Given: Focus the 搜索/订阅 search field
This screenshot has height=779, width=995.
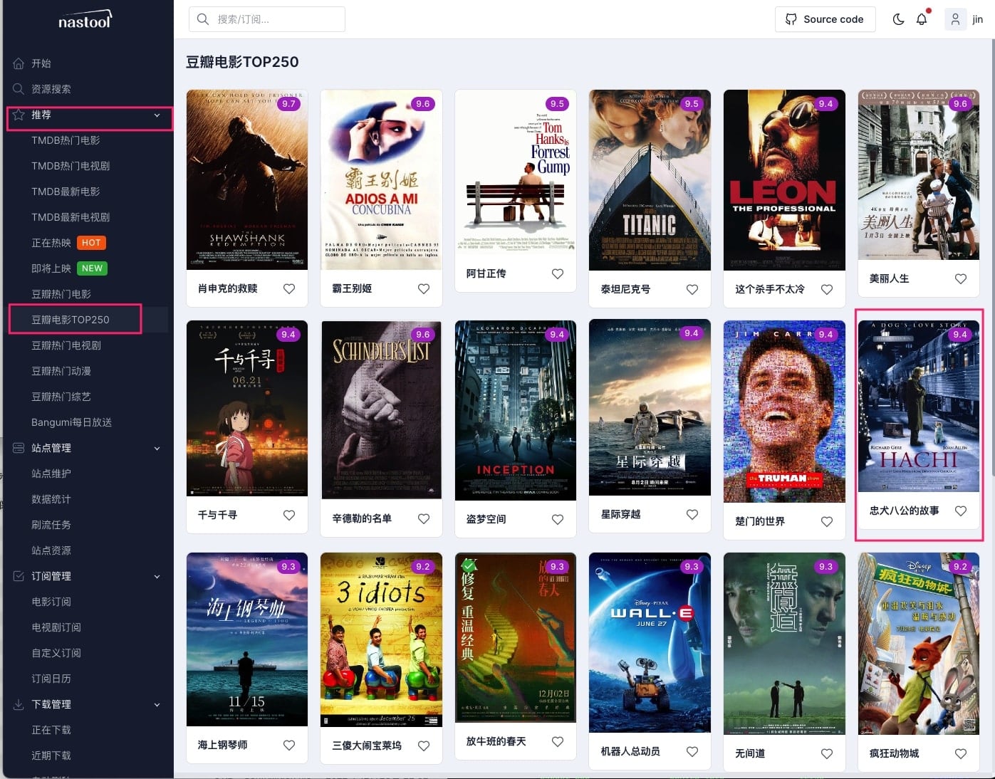Looking at the screenshot, I should click(x=267, y=19).
